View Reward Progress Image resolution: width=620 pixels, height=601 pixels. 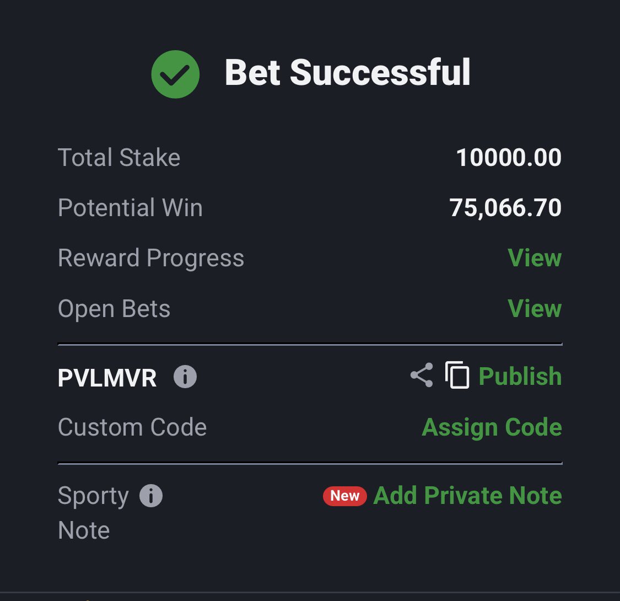tap(535, 258)
